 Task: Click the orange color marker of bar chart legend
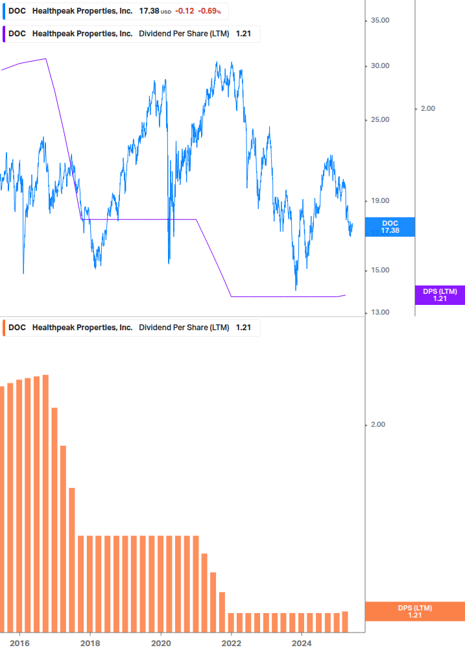[x=4, y=328]
